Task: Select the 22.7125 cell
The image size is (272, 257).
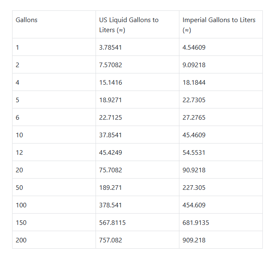Action: coord(111,118)
